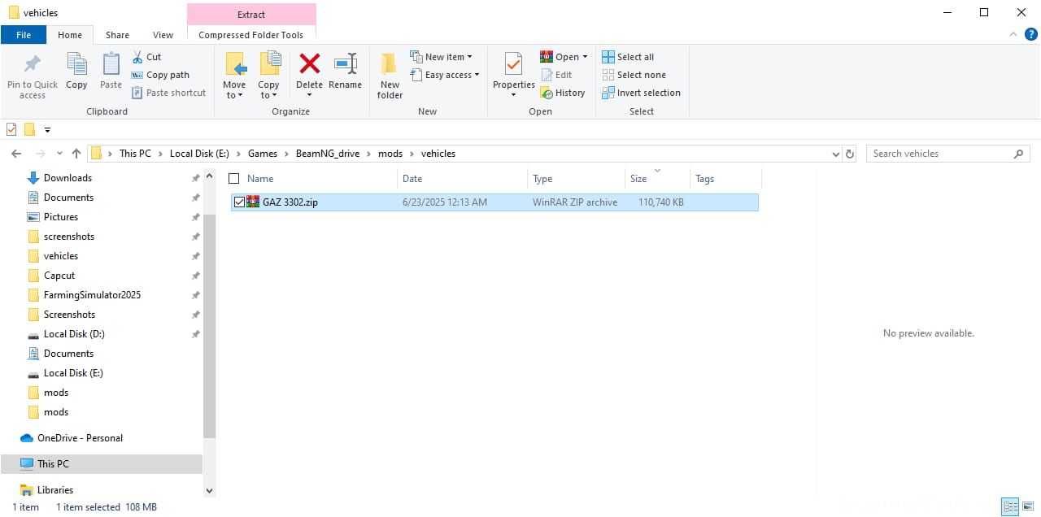Viewport: 1041px width, 517px height.
Task: Click the Extract contextual tab header
Action: coord(251,15)
